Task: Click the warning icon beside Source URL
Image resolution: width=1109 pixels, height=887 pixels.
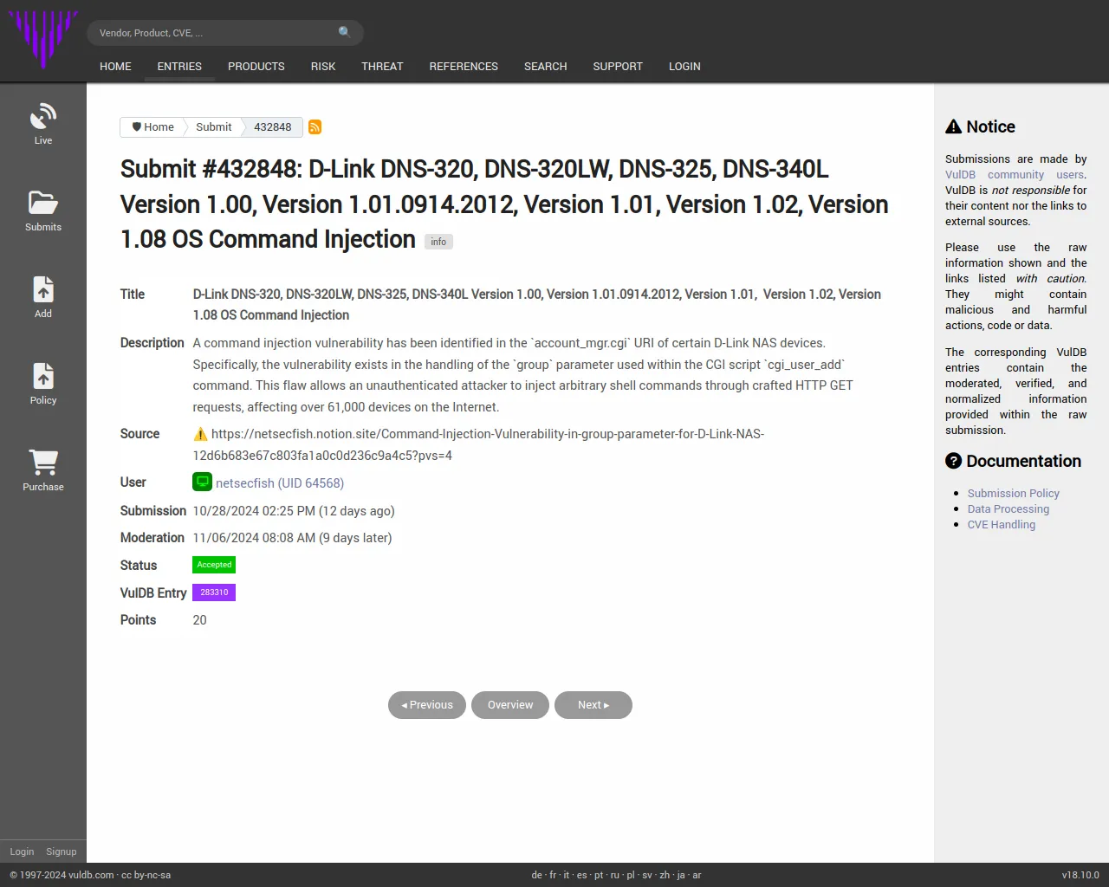Action: (x=200, y=434)
